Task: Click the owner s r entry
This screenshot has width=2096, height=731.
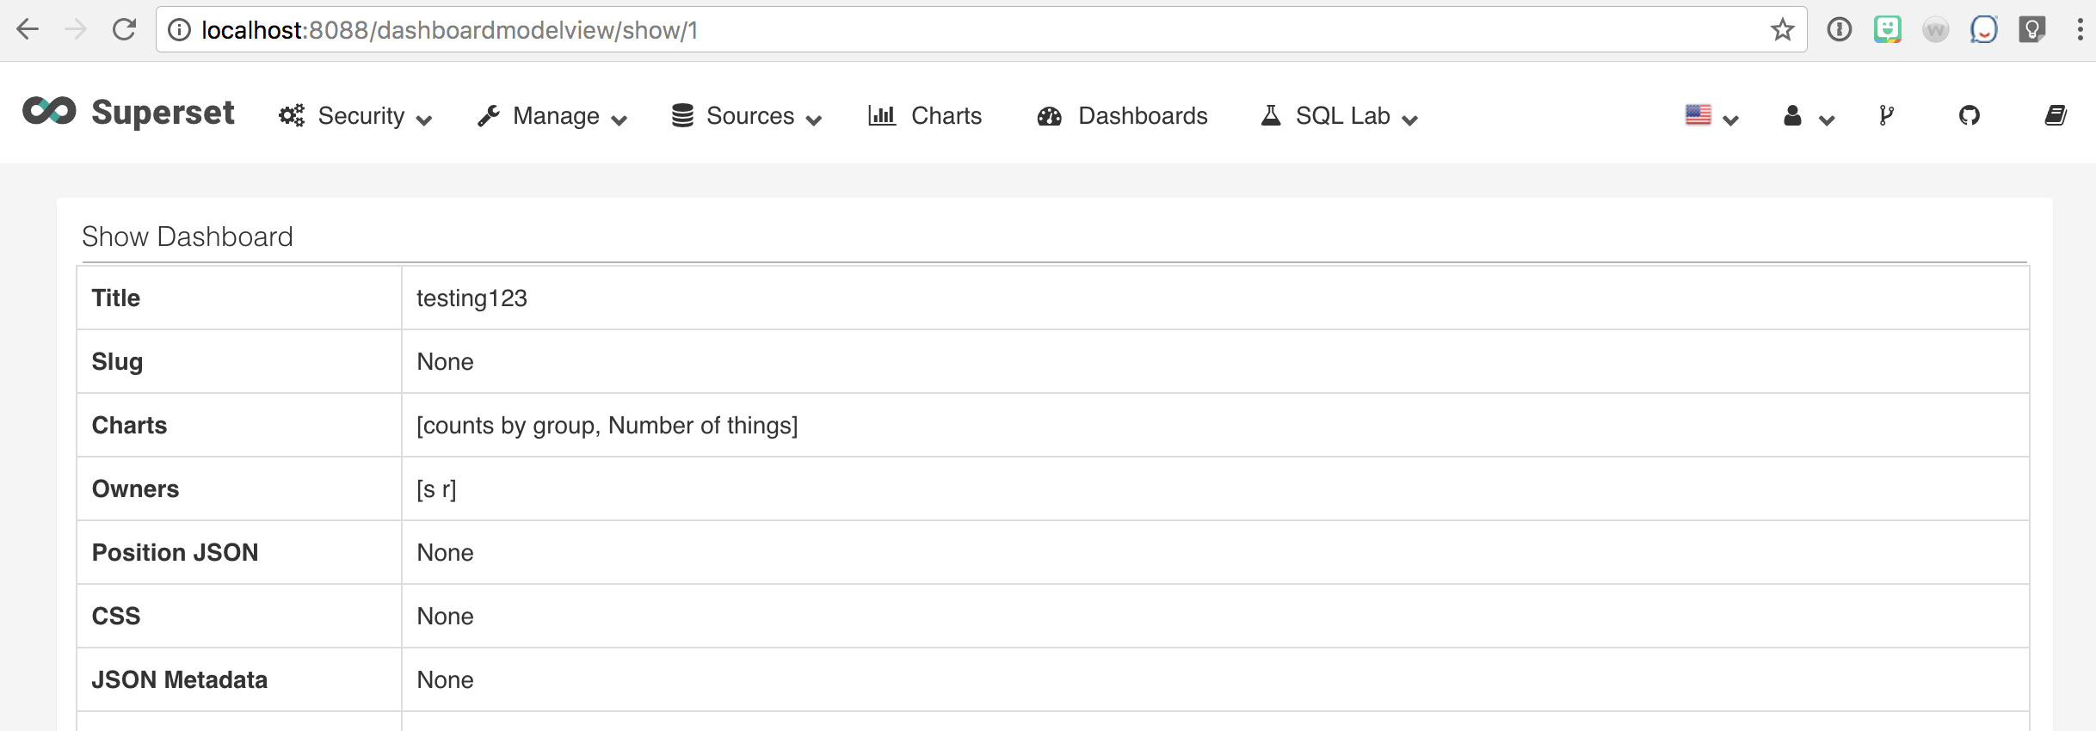Action: pos(436,488)
